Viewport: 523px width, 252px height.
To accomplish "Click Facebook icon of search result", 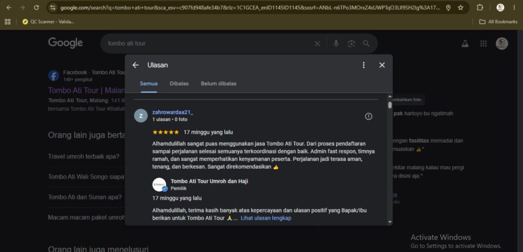I will pyautogui.click(x=53, y=76).
